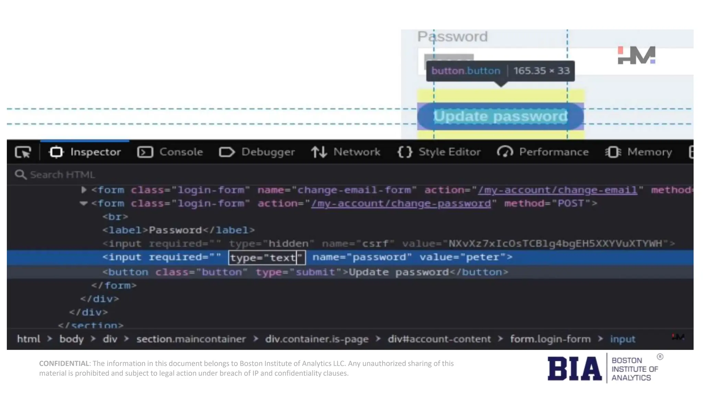
Task: Switch to the Console tab
Action: click(x=181, y=152)
